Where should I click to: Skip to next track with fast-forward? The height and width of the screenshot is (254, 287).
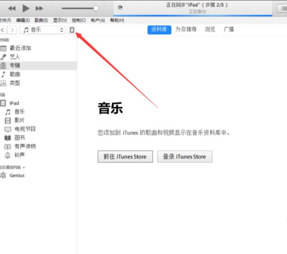coord(39,9)
